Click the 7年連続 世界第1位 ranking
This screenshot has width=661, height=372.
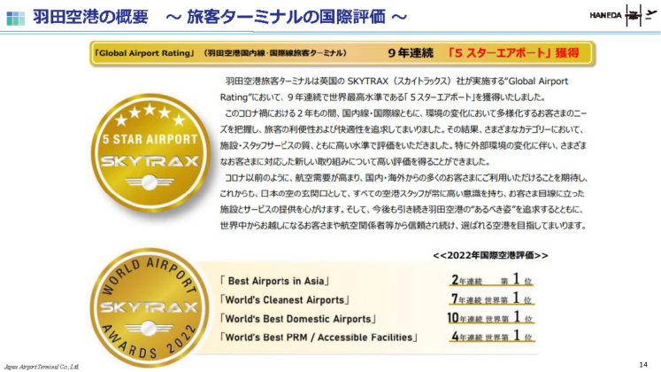click(x=491, y=298)
